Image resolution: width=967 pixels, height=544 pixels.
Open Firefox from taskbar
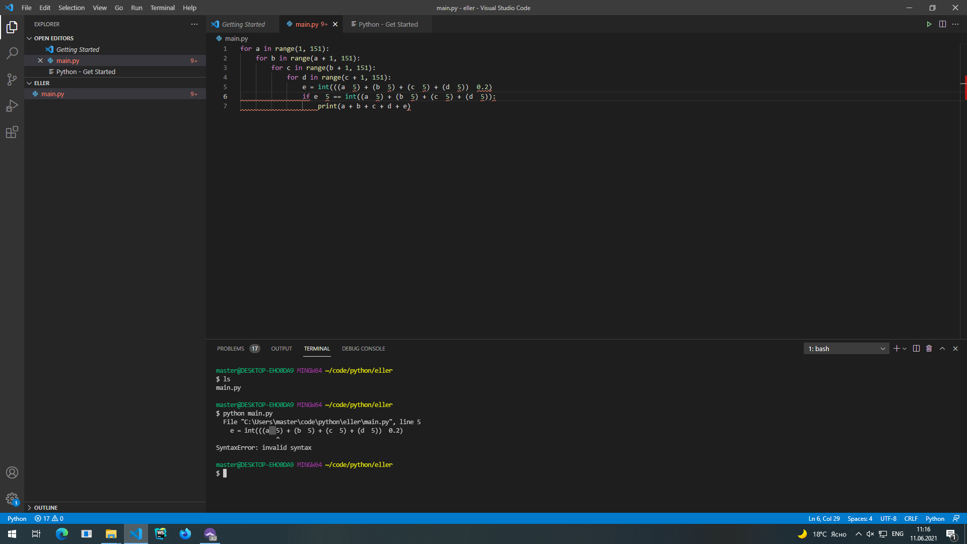point(185,534)
